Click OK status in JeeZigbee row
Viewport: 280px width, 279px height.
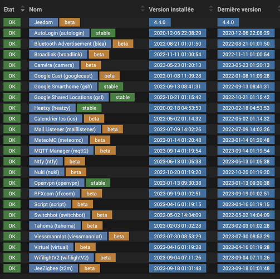[12, 268]
